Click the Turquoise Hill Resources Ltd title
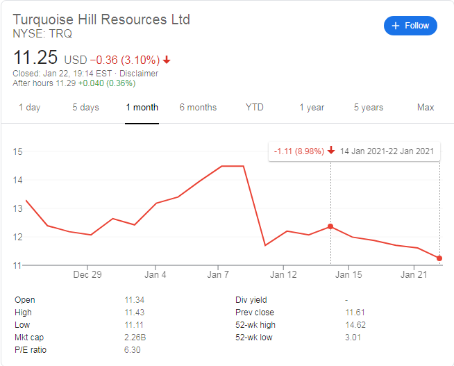The image size is (454, 366). tap(101, 19)
